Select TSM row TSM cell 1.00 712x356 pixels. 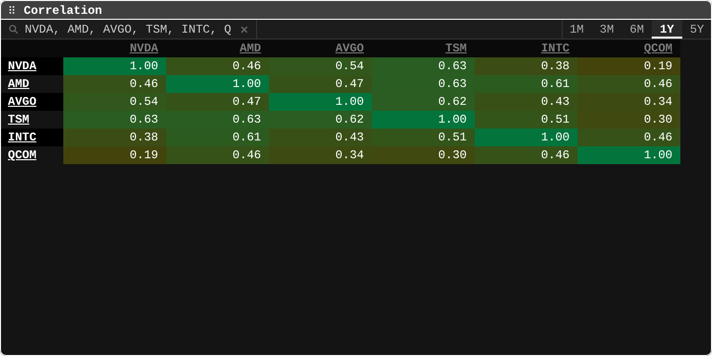423,120
